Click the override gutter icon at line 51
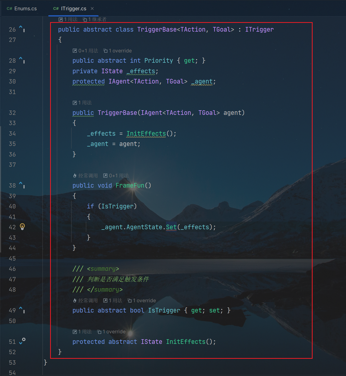The image size is (346, 376). tap(22, 341)
